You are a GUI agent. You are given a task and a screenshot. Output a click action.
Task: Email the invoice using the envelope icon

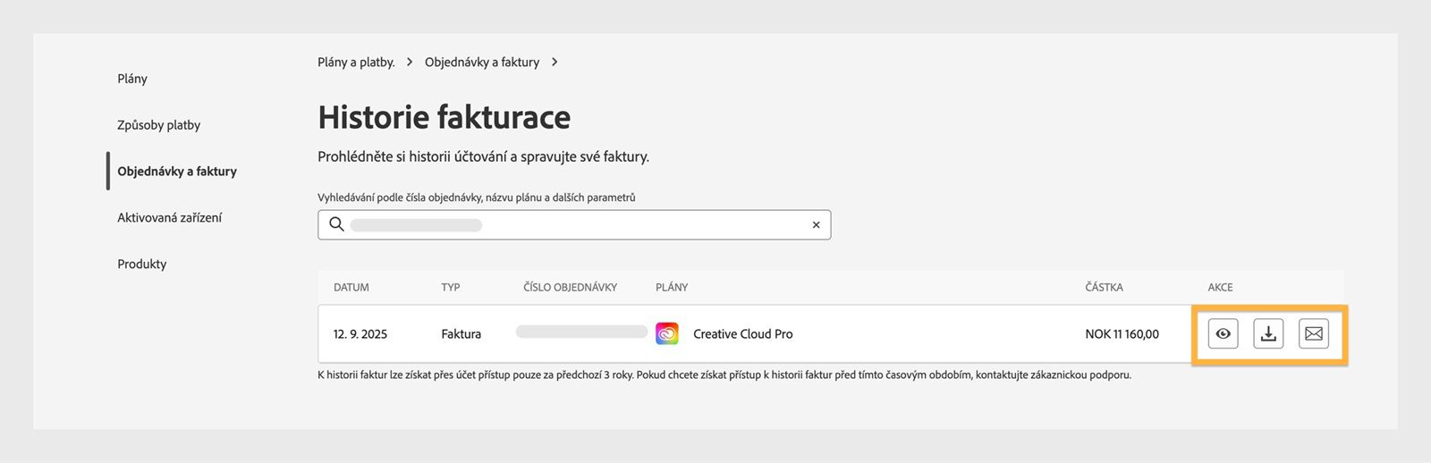point(1314,333)
